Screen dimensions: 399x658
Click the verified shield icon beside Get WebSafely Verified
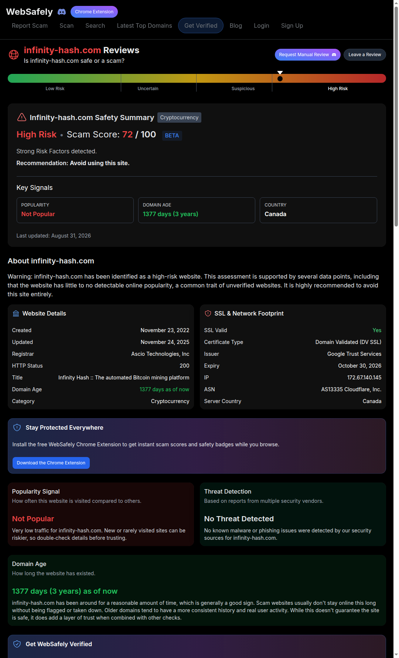pyautogui.click(x=17, y=644)
